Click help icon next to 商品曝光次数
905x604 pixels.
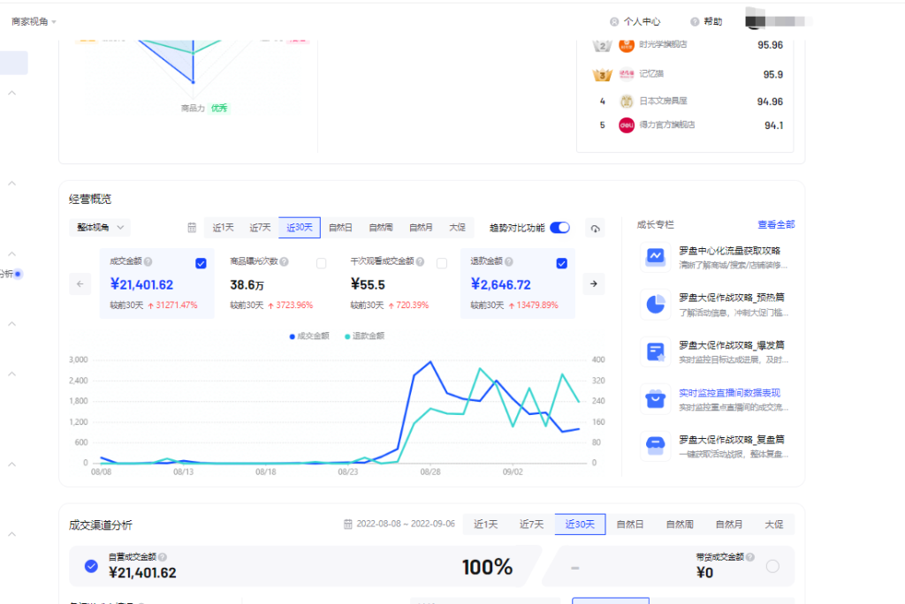(x=284, y=262)
